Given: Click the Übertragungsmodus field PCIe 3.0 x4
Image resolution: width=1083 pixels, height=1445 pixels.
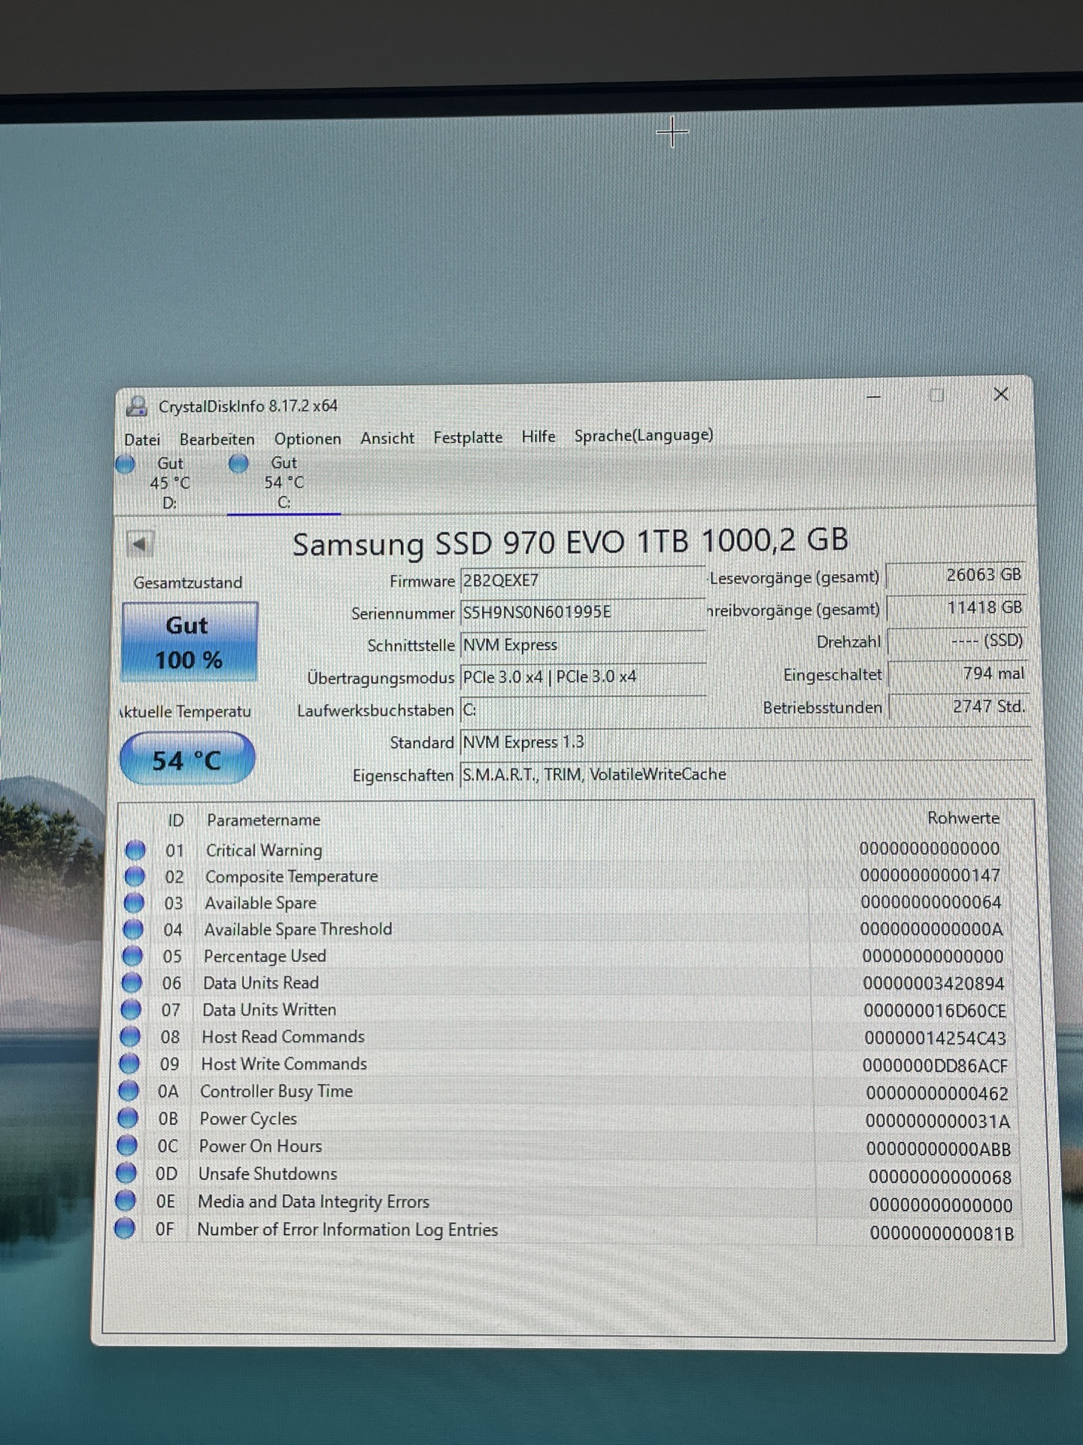Looking at the screenshot, I should point(582,677).
